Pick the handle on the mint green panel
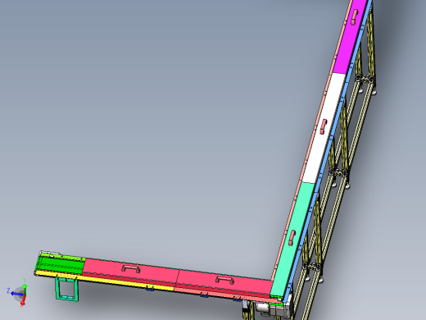426x320 pixels. 292,238
